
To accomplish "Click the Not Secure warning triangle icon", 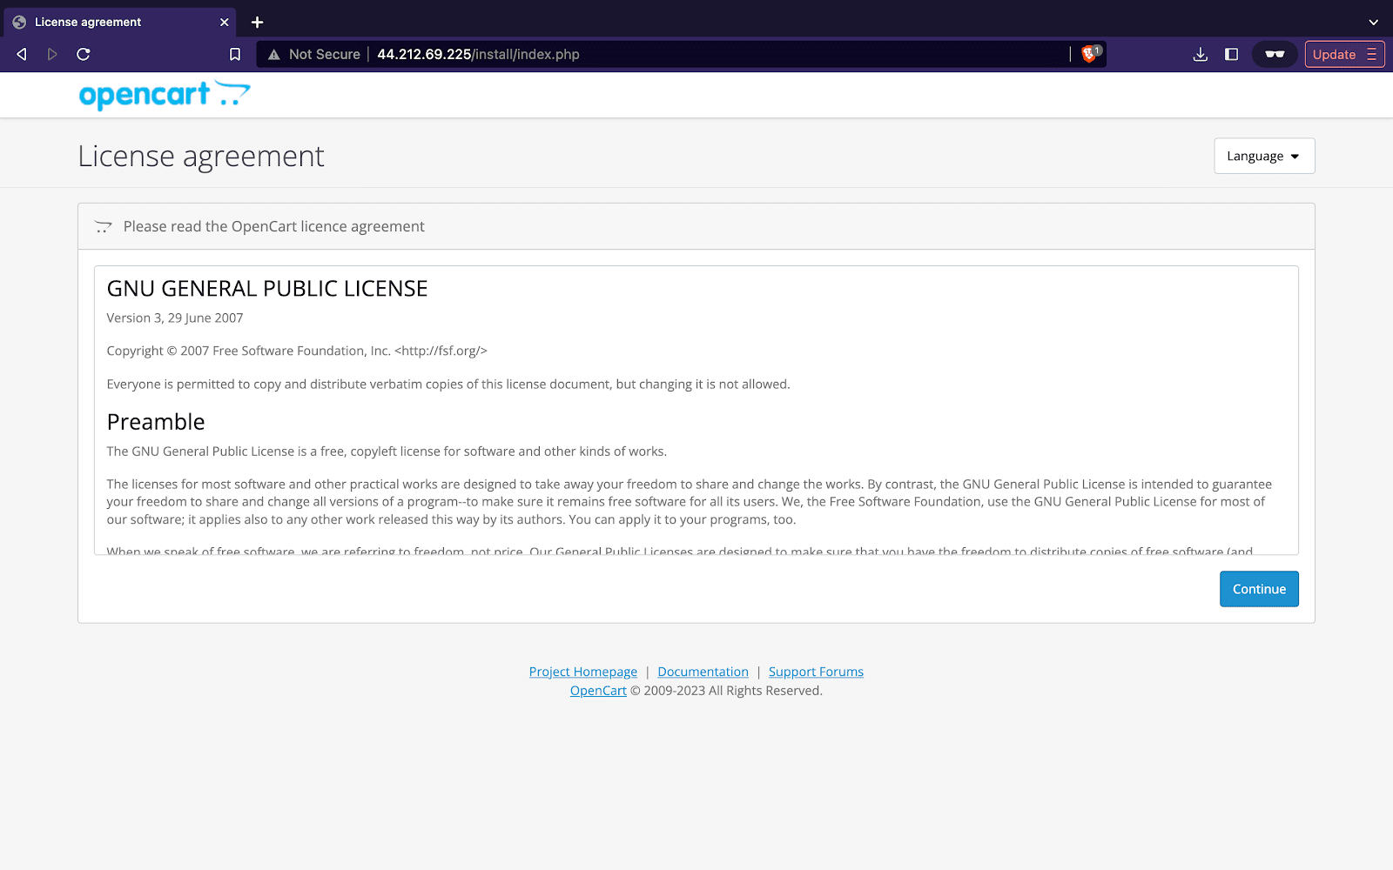I will 273,54.
